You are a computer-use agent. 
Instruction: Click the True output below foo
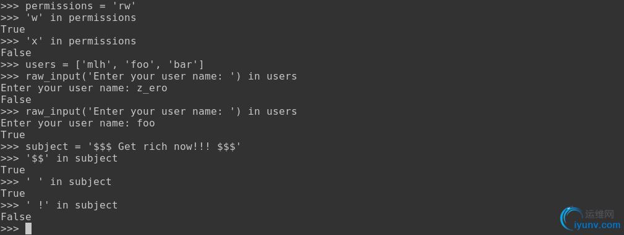[13, 135]
